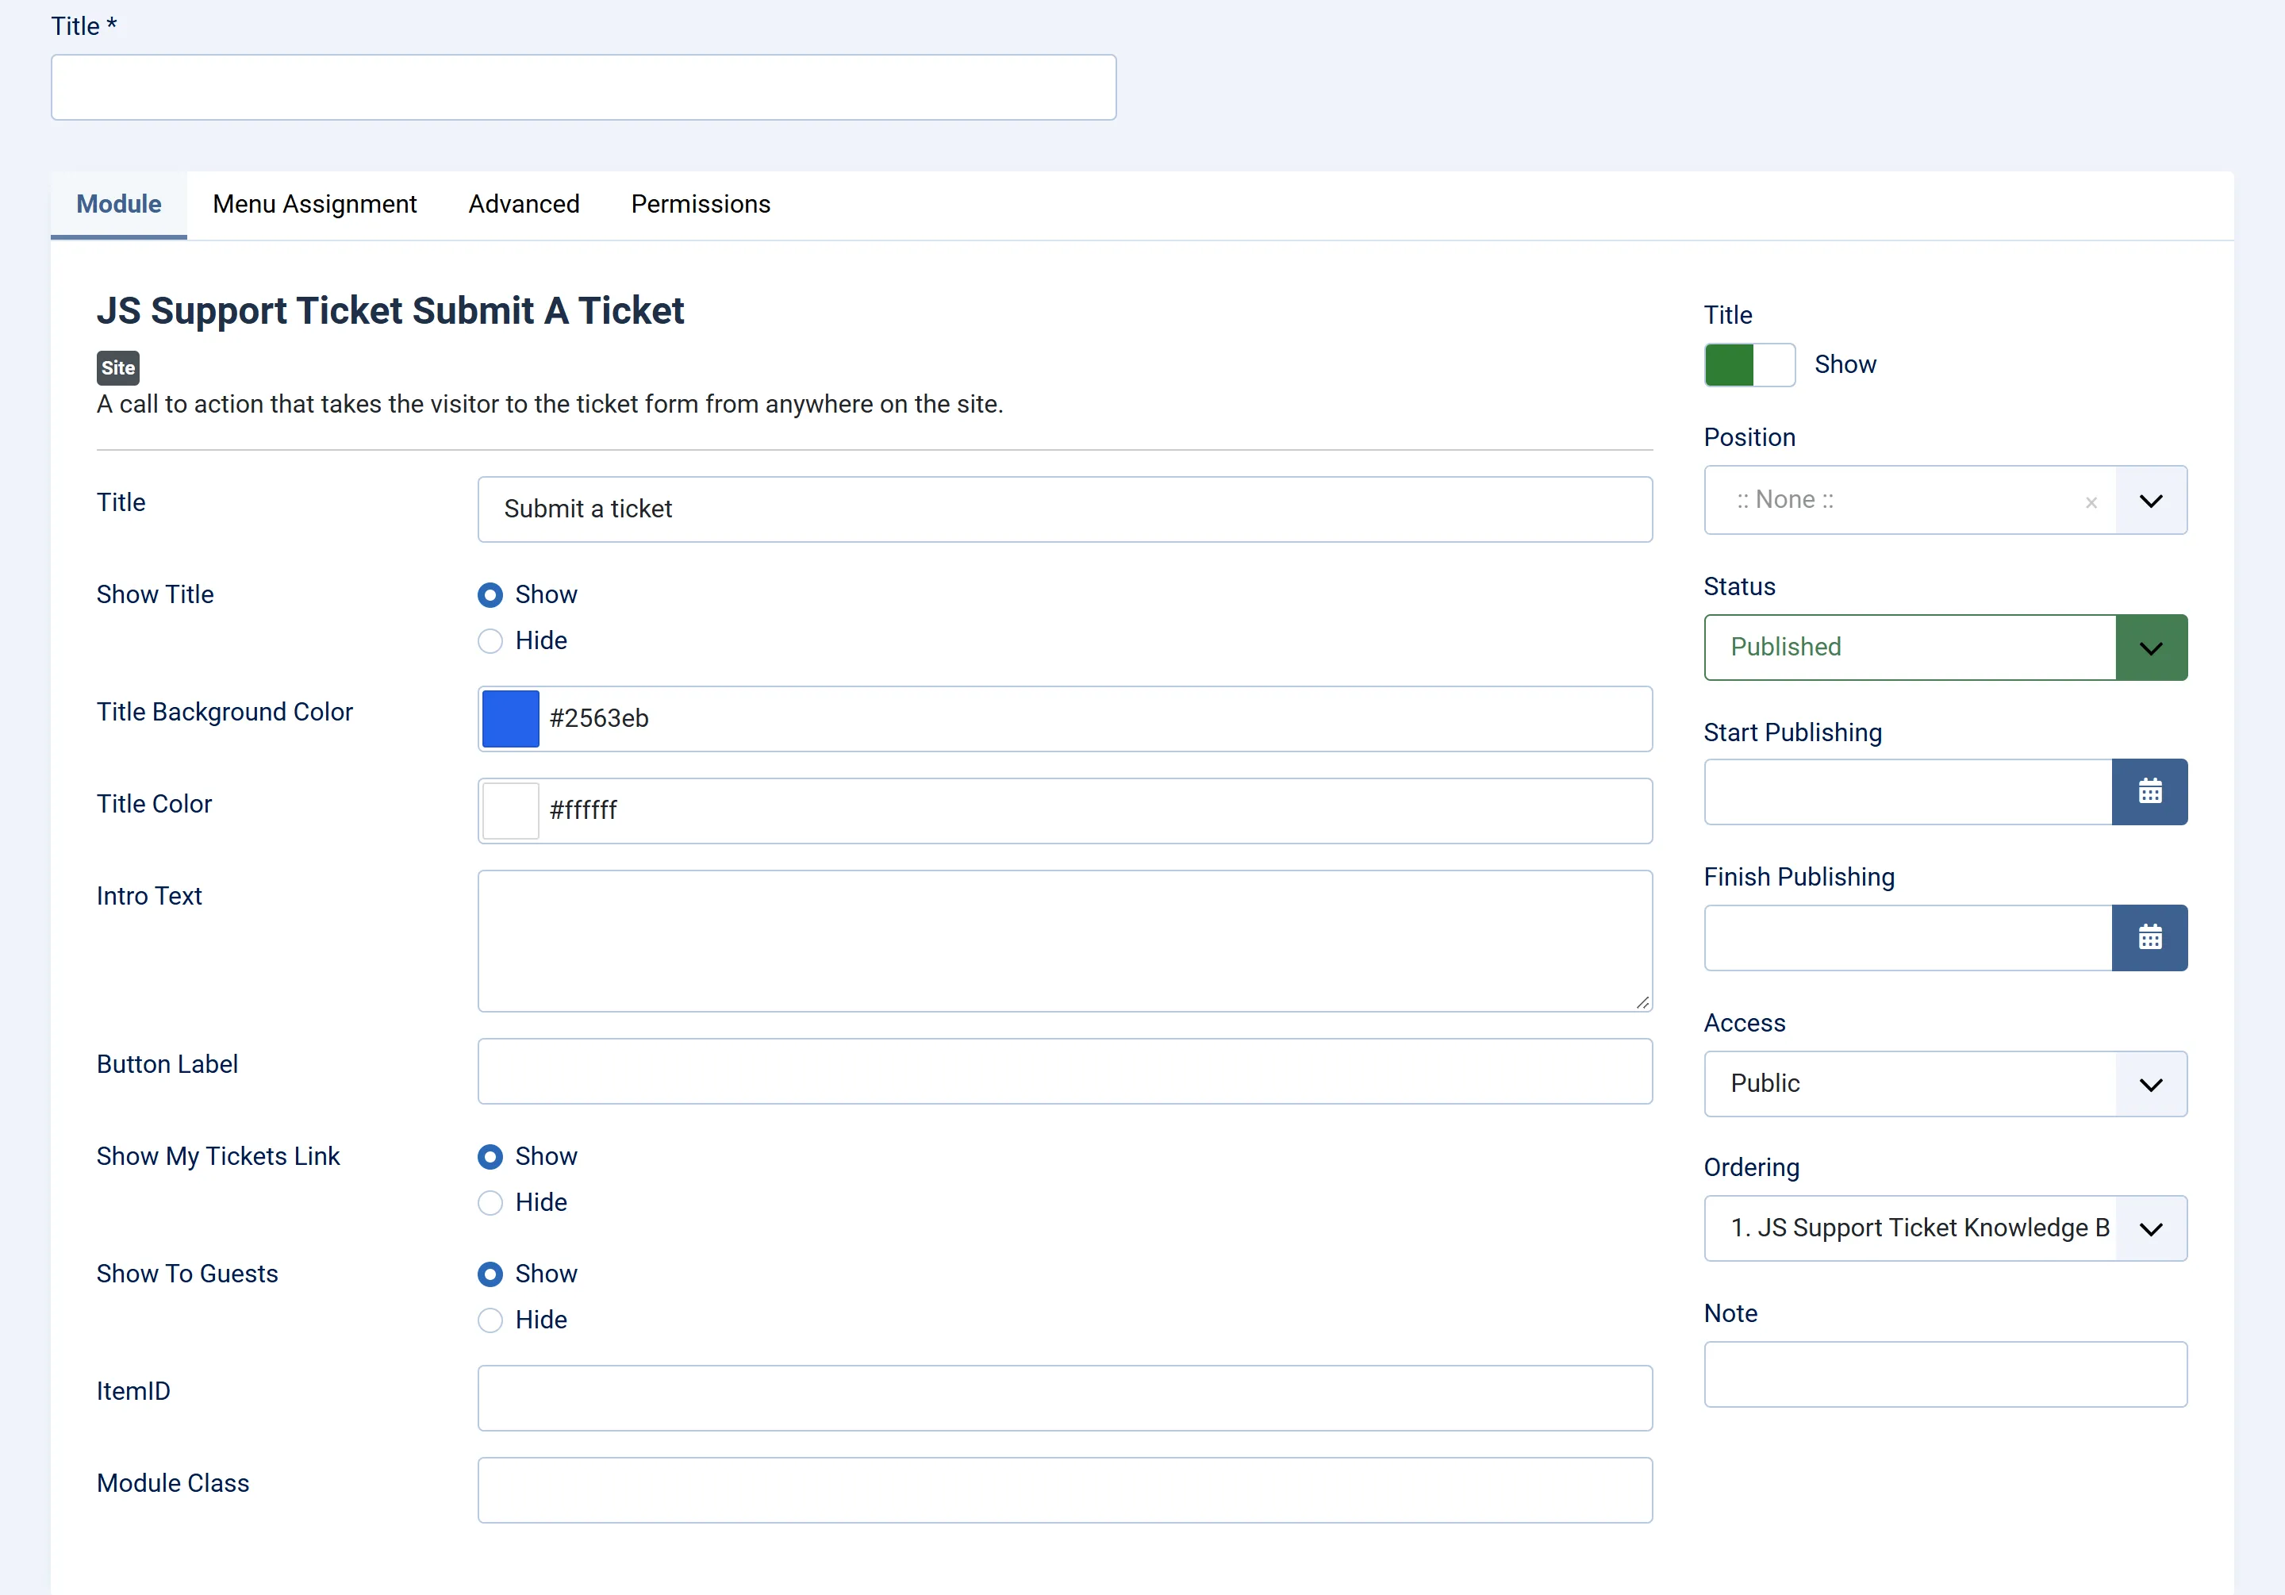Screen dimensions: 2285x1595
Task: Open Start Publishing calendar picker
Action: click(x=2149, y=791)
